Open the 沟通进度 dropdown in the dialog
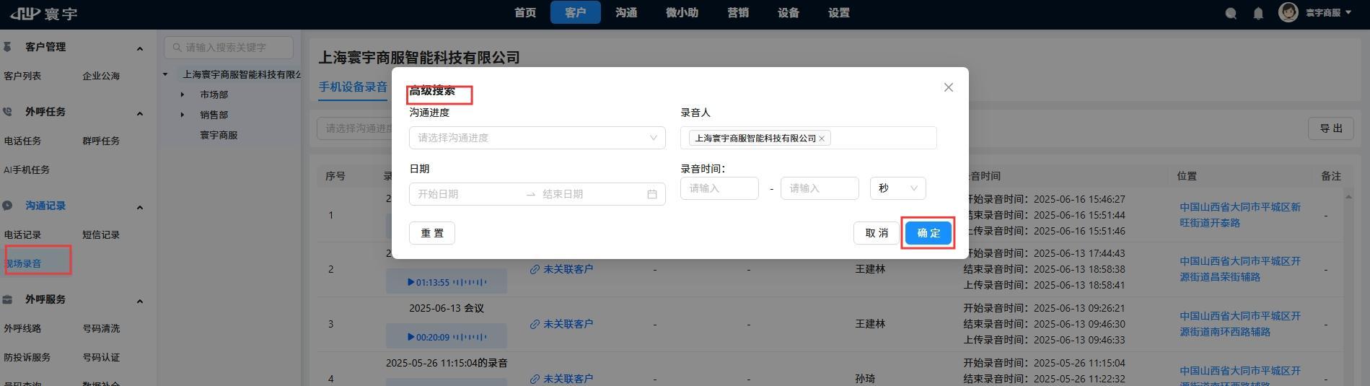Image resolution: width=1370 pixels, height=386 pixels. [537, 138]
